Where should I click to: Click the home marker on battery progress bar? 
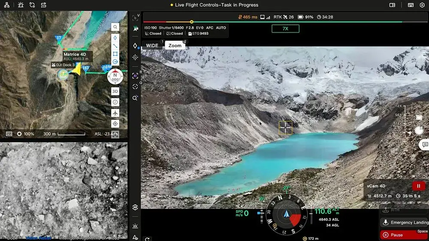(x=191, y=22)
